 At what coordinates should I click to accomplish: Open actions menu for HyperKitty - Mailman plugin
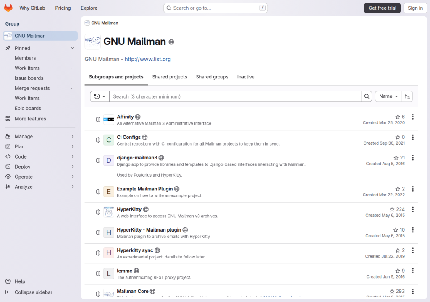413,230
